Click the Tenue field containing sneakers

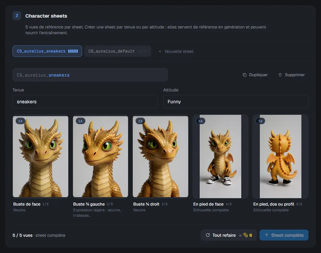[85, 102]
